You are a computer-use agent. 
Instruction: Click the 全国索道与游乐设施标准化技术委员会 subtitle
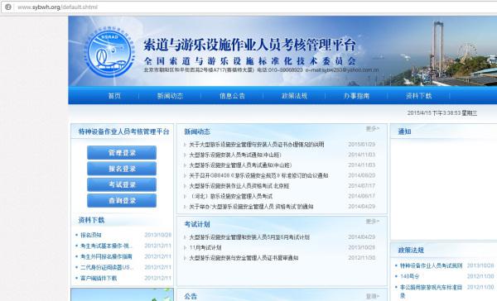[250, 60]
